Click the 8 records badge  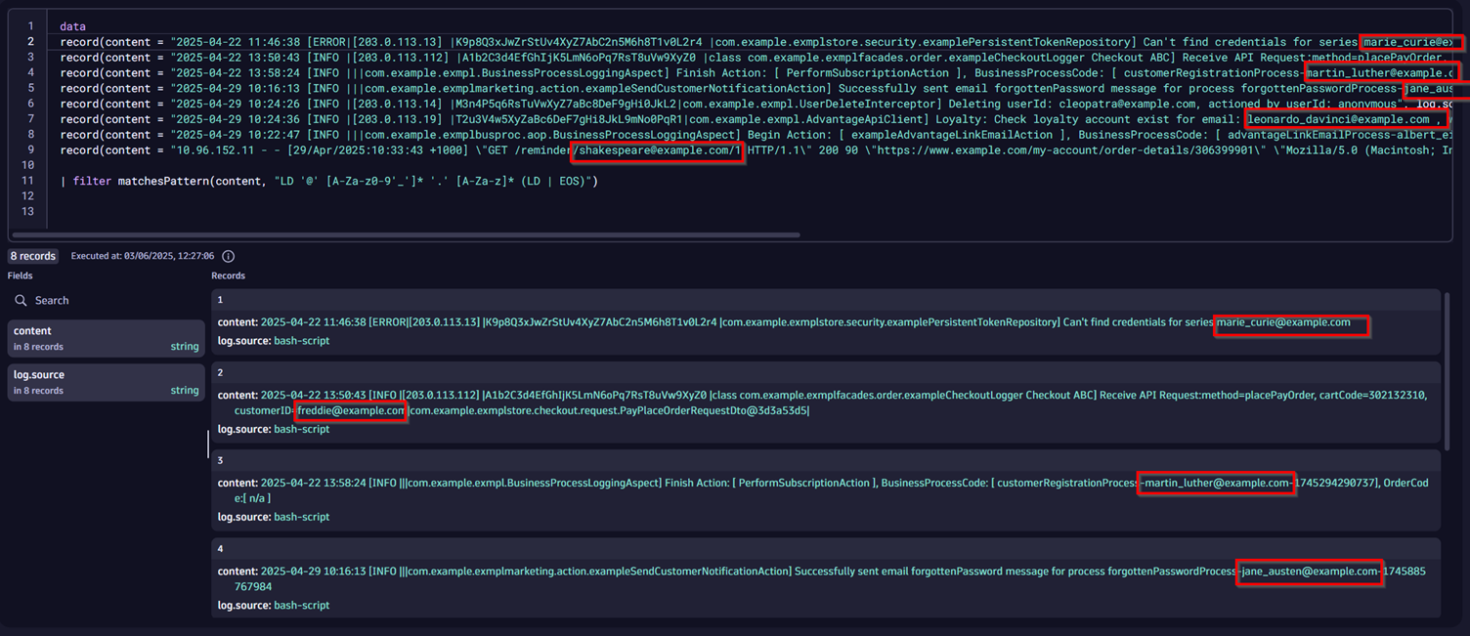(x=33, y=256)
